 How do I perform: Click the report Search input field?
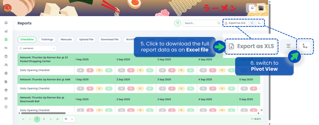point(200,23)
